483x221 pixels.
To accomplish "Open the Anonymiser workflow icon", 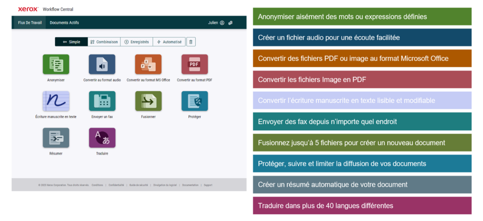I will (x=56, y=64).
